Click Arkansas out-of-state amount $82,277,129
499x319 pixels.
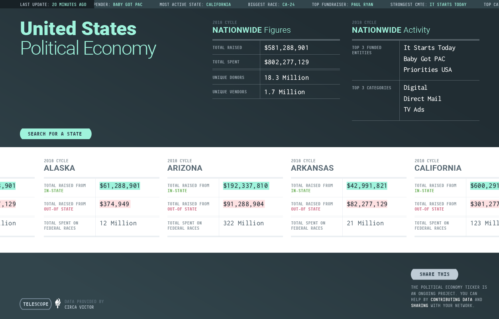pos(367,204)
